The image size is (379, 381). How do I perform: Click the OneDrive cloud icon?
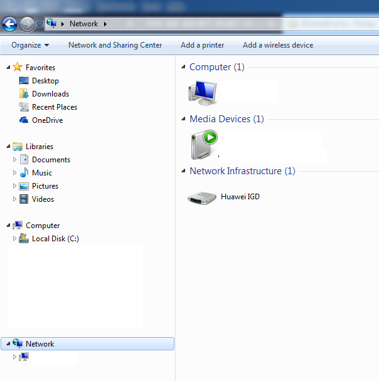point(24,120)
